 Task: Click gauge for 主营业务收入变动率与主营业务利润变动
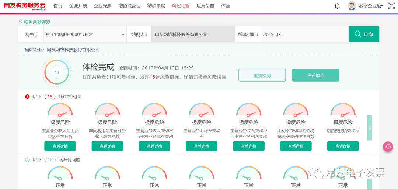pyautogui.click(x=249, y=110)
